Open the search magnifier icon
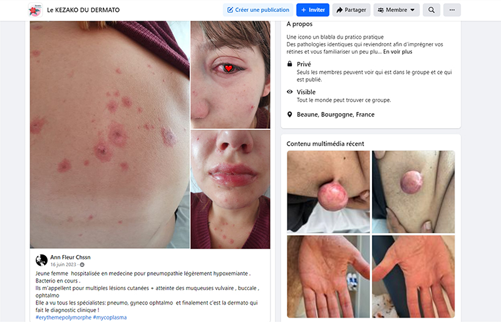 coord(431,10)
